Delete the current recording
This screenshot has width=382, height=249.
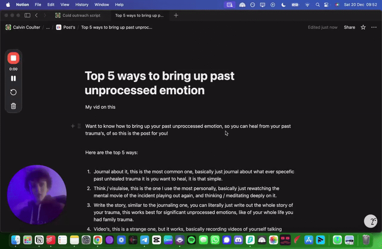13,106
